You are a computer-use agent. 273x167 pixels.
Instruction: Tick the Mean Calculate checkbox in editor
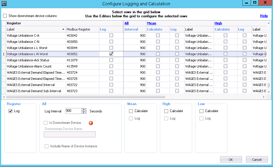[131, 111]
